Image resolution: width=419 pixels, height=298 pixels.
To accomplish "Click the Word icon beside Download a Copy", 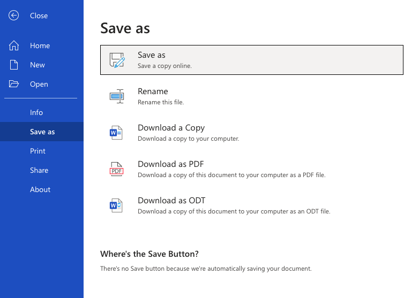I will 116,133.
